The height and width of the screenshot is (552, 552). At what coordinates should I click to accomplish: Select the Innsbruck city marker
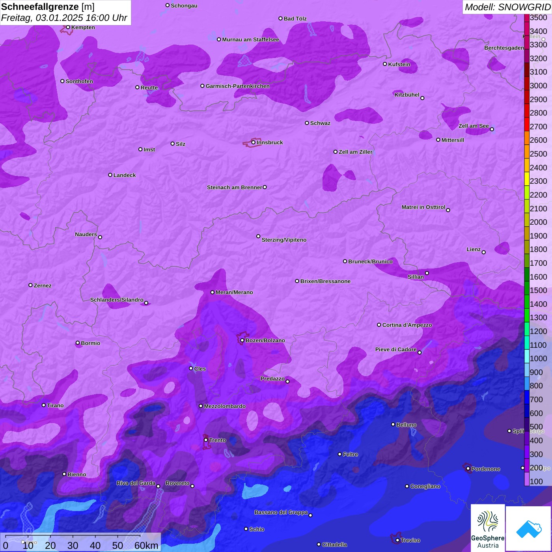(254, 142)
